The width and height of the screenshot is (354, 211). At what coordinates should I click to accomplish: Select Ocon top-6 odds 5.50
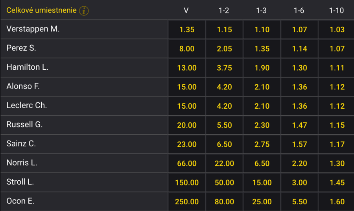pos(299,202)
